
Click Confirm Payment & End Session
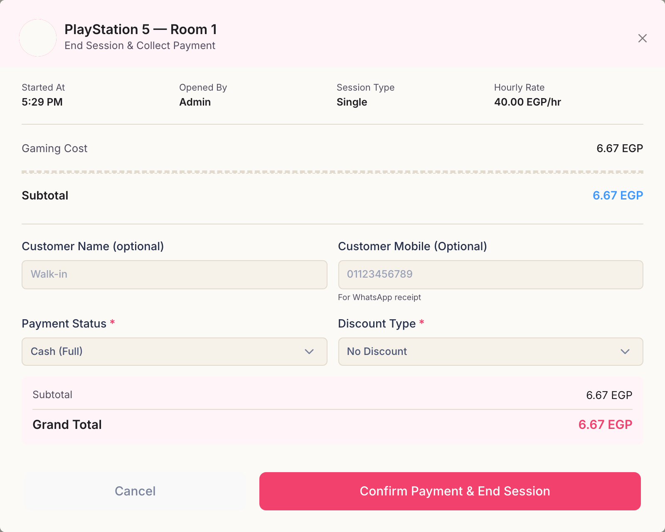click(450, 491)
